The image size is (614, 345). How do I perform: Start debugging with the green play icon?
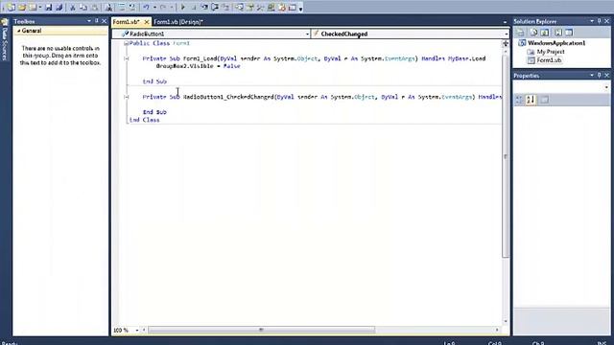coord(182,8)
